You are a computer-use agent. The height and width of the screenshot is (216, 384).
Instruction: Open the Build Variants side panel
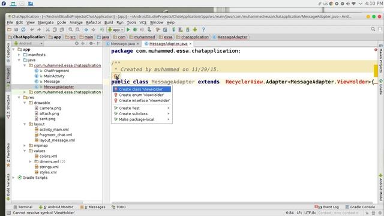pos(8,187)
